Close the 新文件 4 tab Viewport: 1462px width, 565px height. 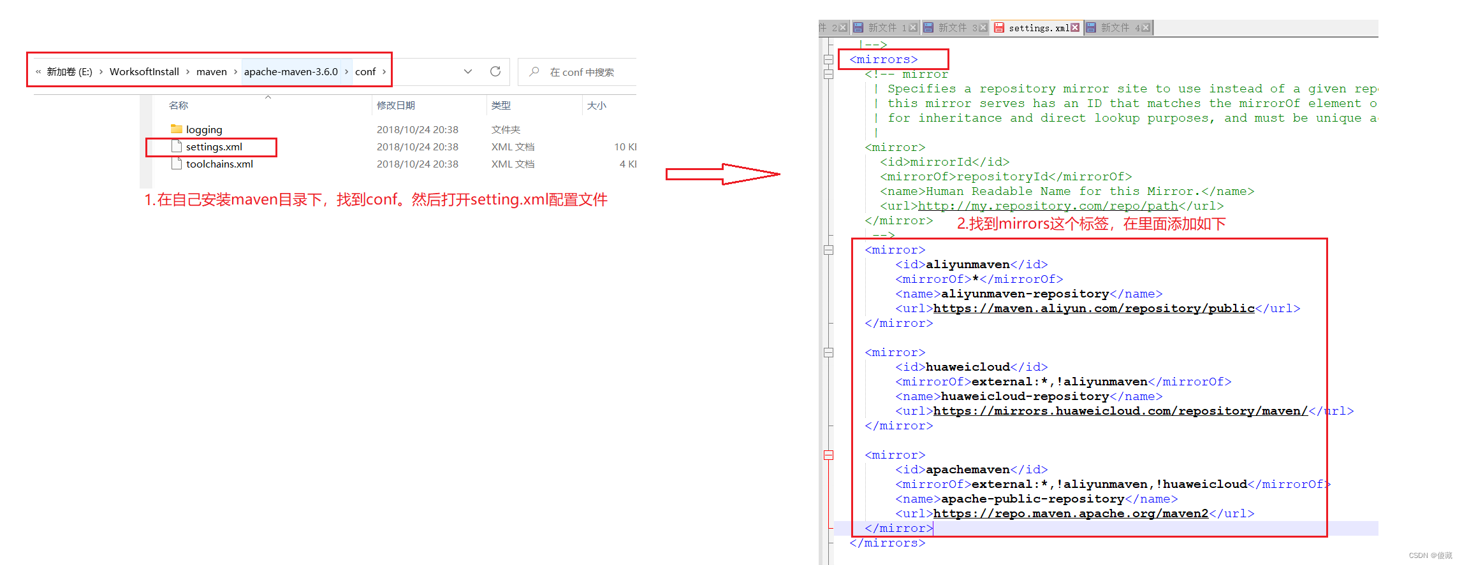coord(1146,27)
